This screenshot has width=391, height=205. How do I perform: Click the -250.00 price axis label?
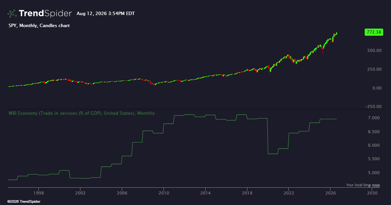click(373, 106)
